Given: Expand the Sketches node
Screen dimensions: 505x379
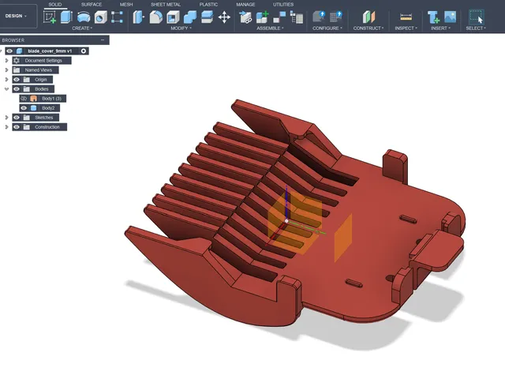Looking at the screenshot, I should [6, 118].
